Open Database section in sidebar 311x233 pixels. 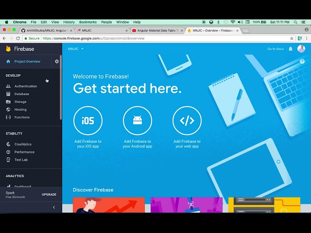pyautogui.click(x=21, y=94)
